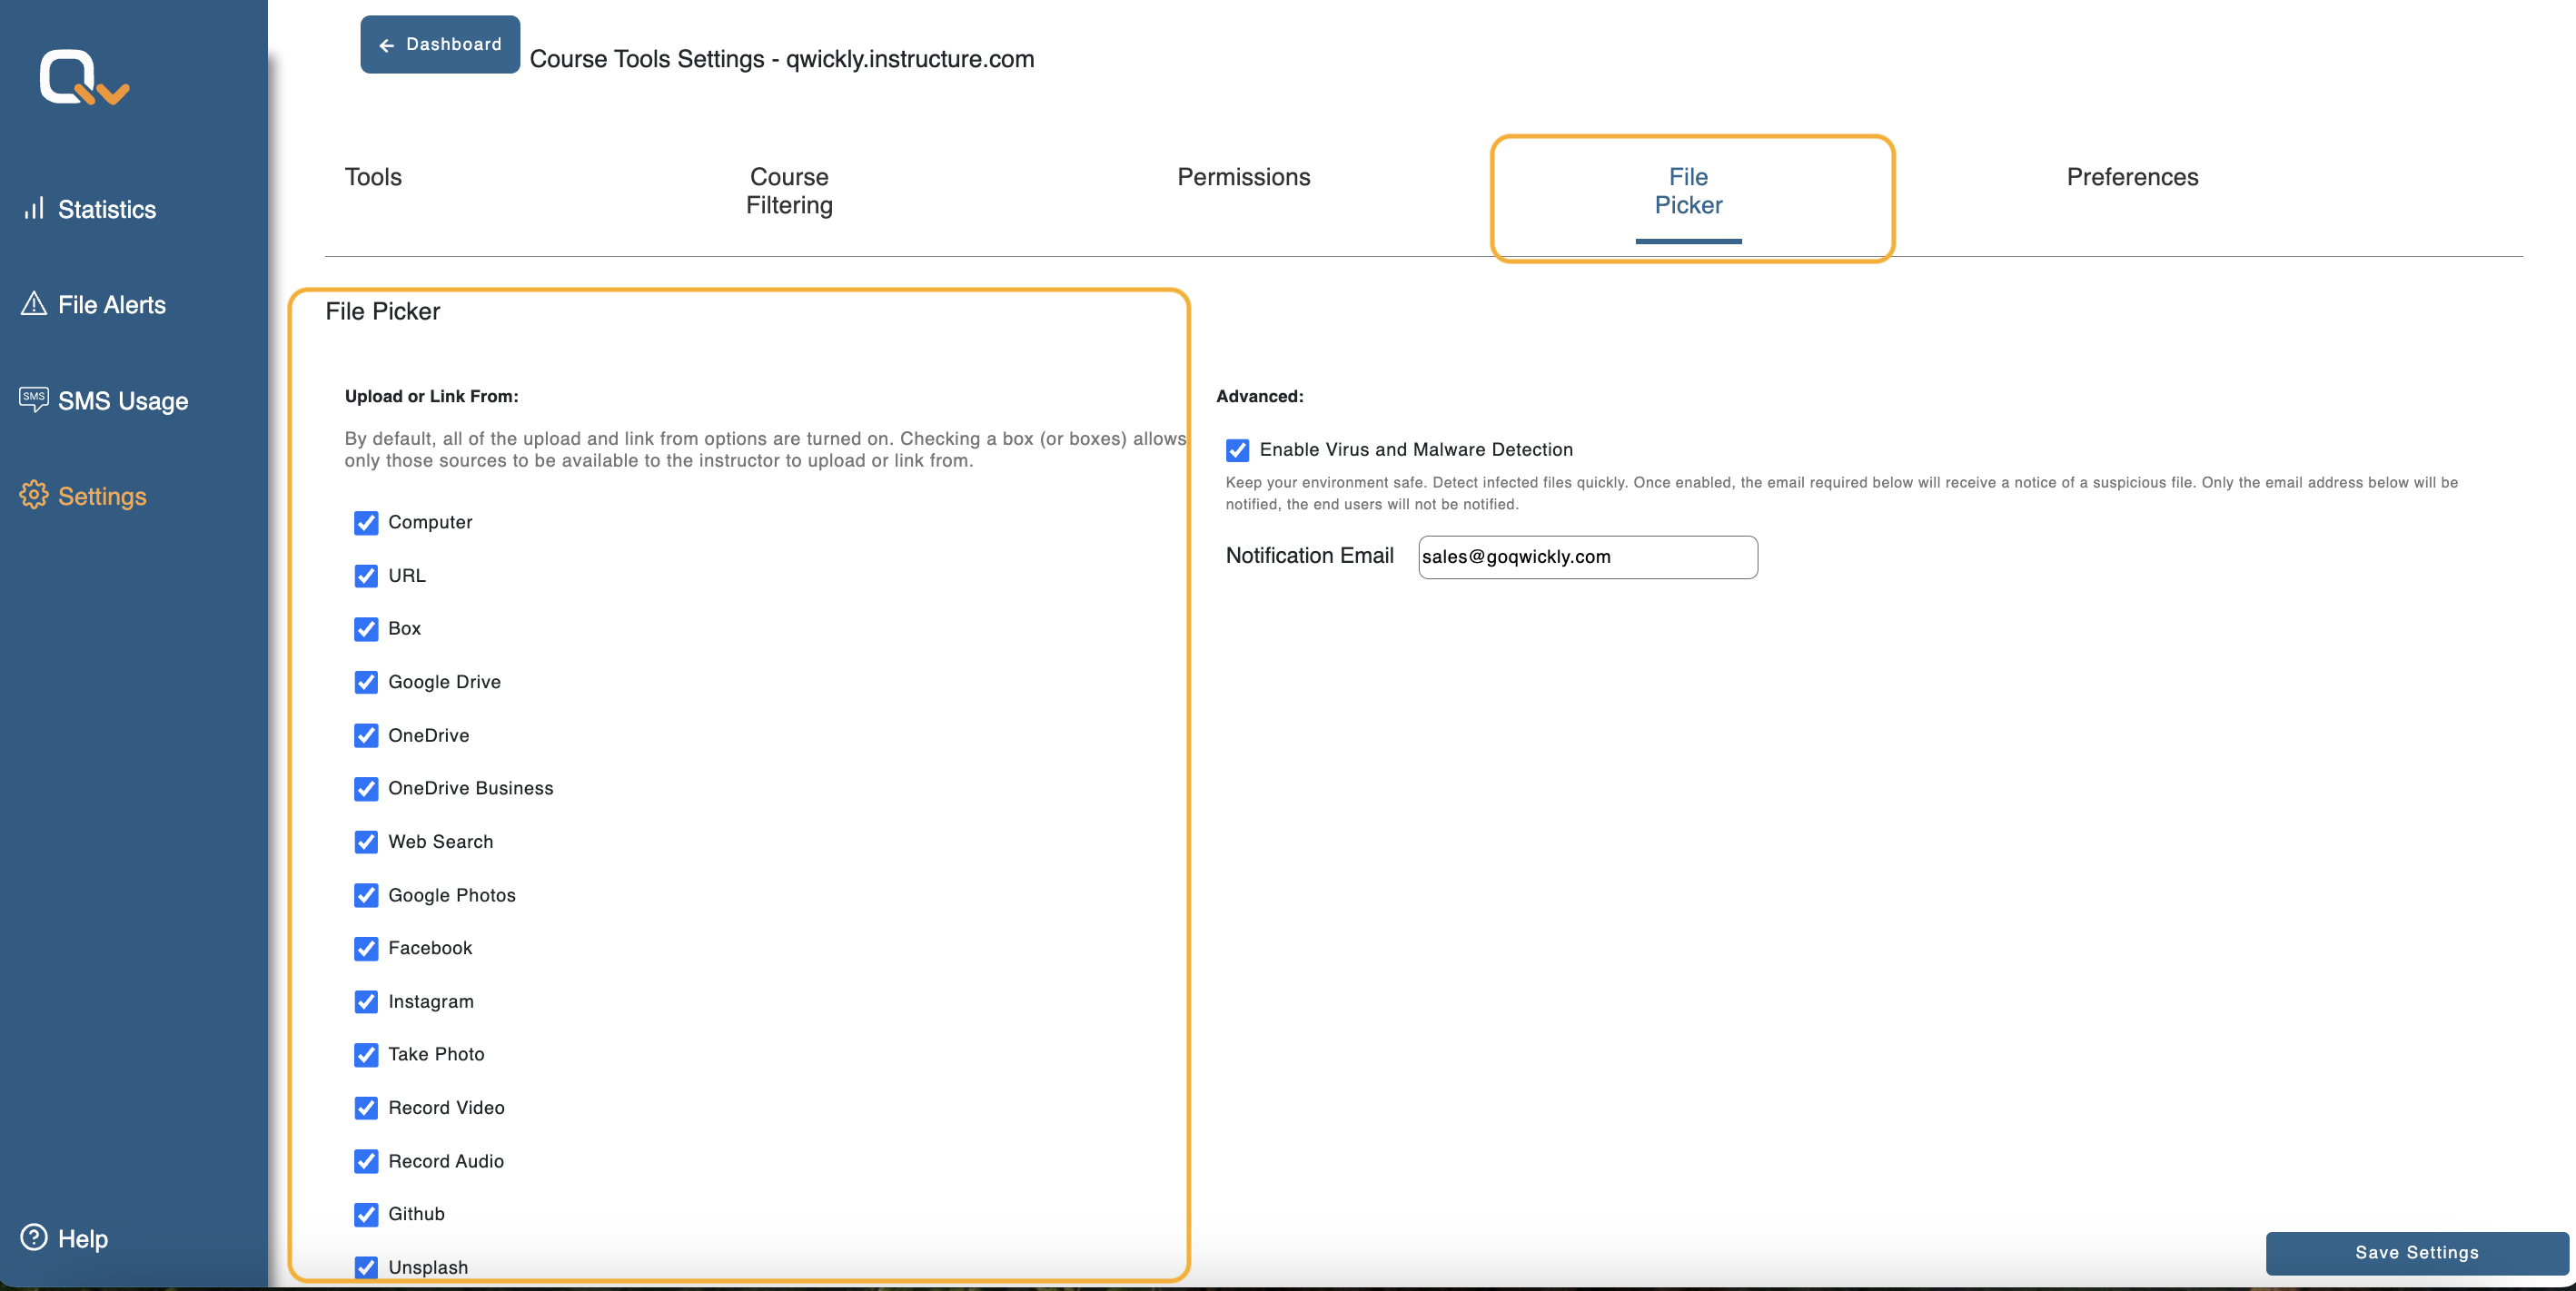Uncheck the Computer upload source

(366, 523)
